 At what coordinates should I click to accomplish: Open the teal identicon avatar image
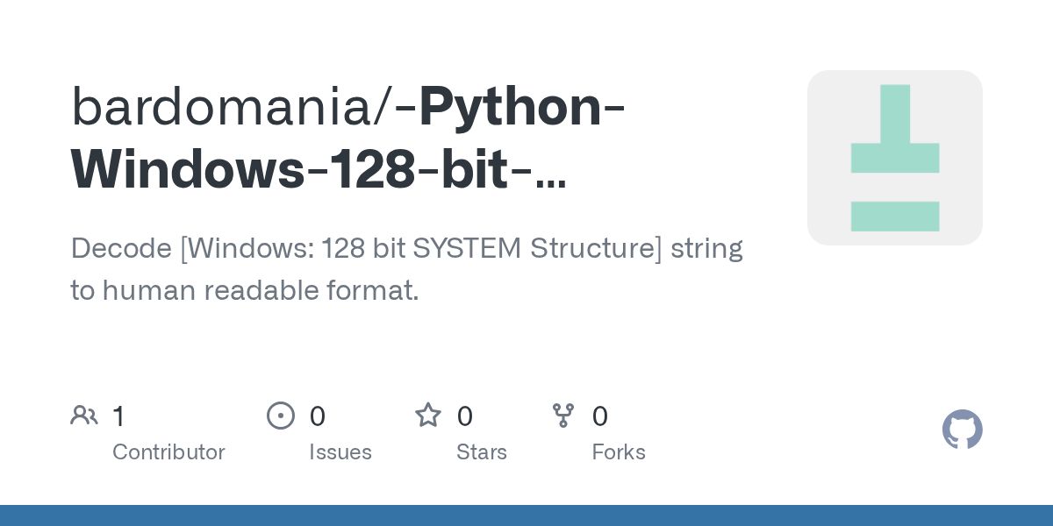coord(895,158)
